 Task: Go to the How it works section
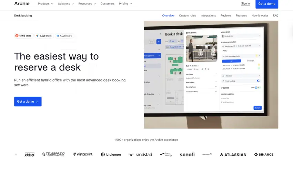260,16
